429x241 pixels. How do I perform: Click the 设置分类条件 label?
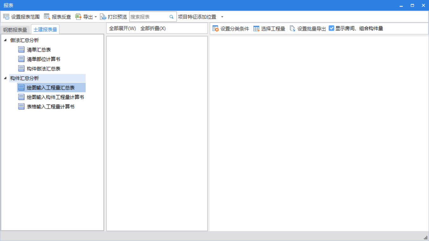pyautogui.click(x=235, y=29)
